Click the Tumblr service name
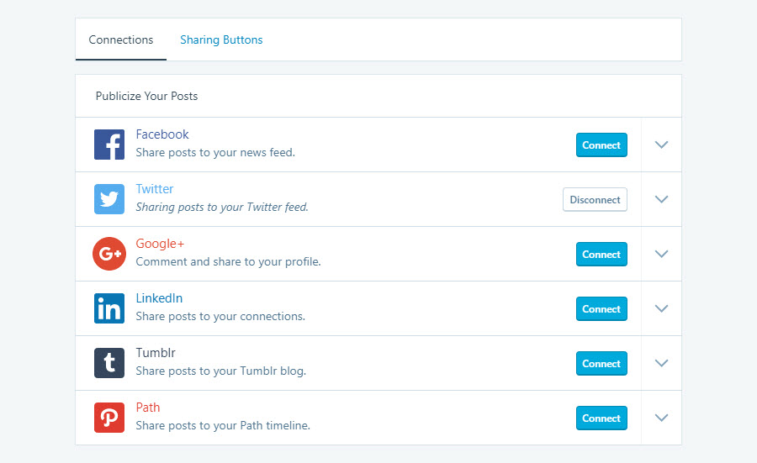Screen dimensions: 757x463 tap(156, 353)
